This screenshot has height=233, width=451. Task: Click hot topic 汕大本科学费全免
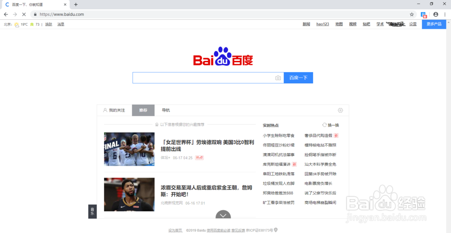click(x=320, y=164)
